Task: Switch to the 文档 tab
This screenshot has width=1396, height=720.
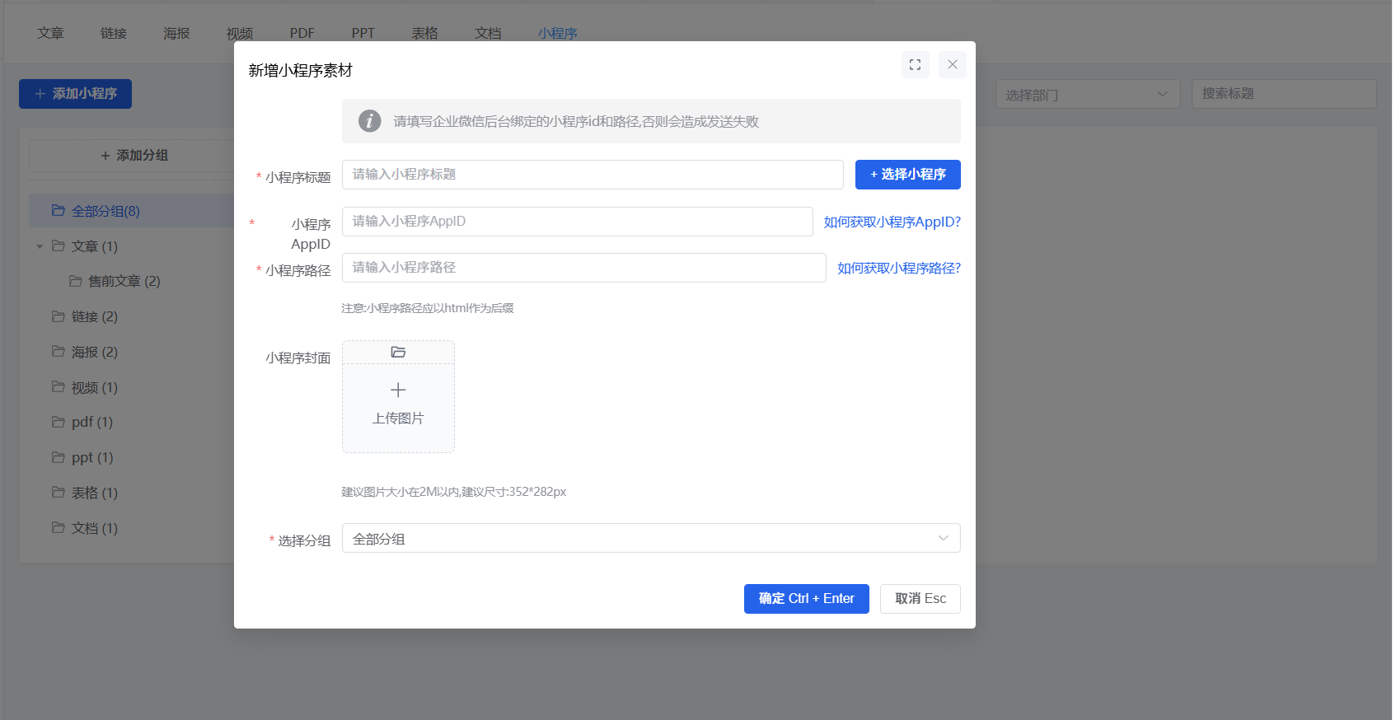Action: [x=488, y=33]
